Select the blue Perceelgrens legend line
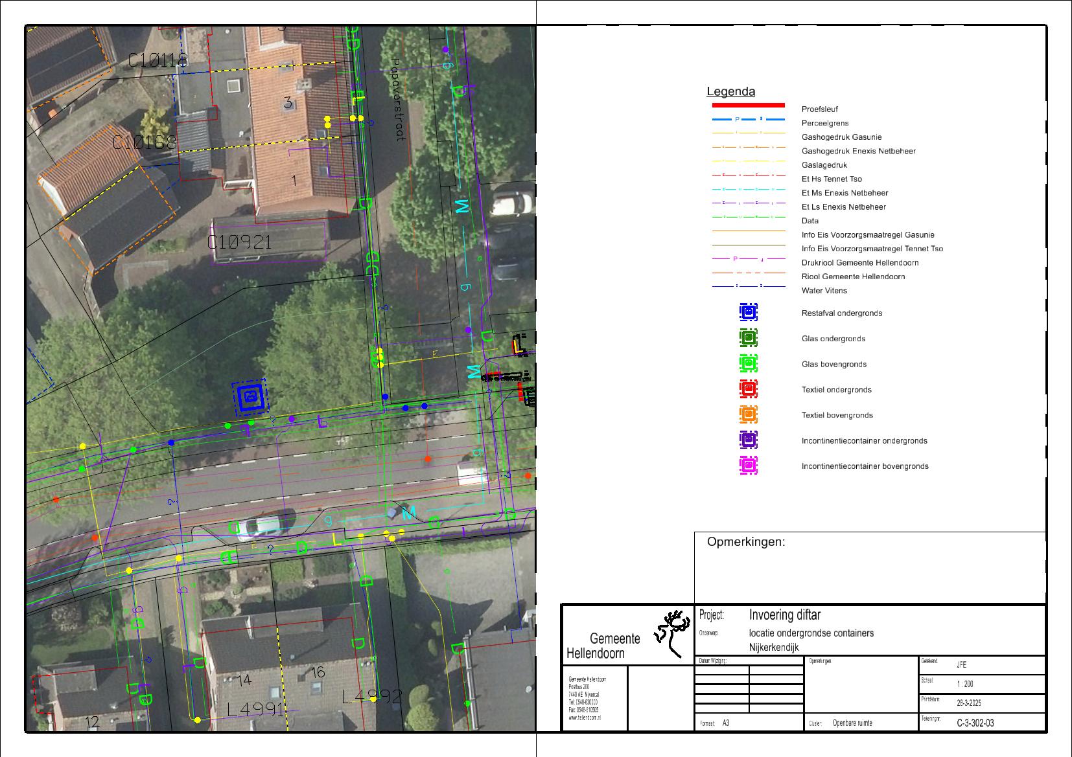The width and height of the screenshot is (1072, 757). [x=748, y=120]
